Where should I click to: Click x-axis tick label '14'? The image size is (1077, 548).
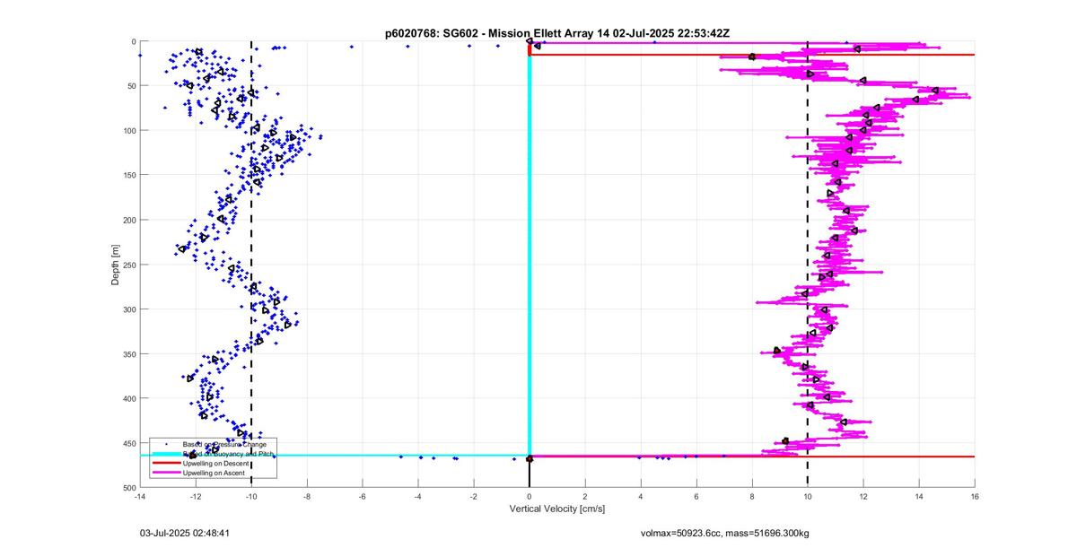919,496
